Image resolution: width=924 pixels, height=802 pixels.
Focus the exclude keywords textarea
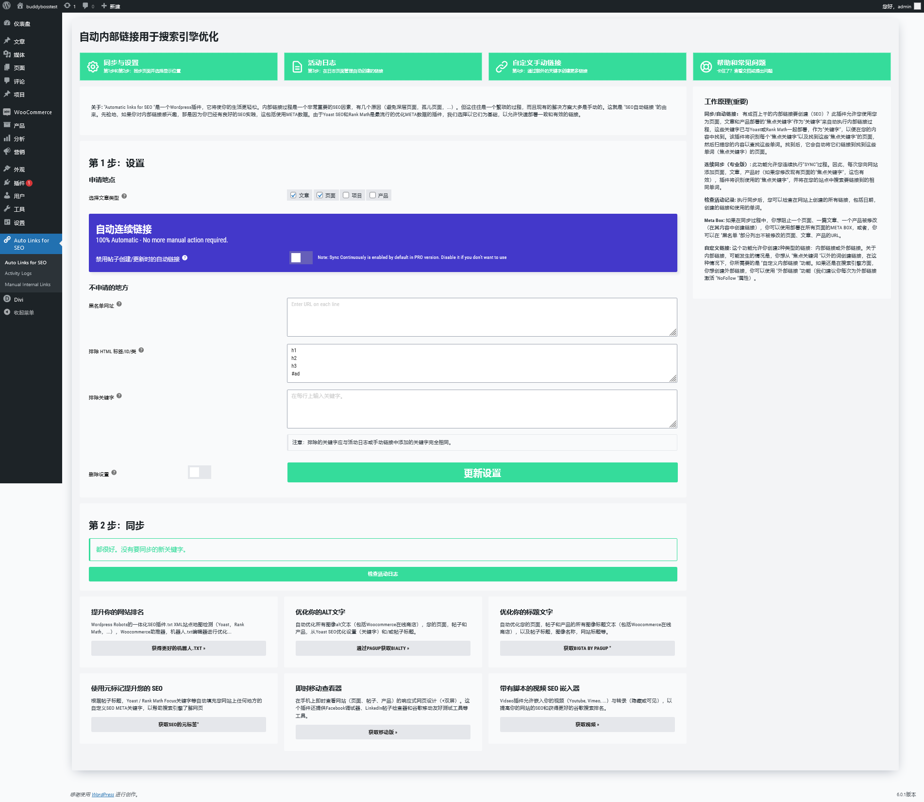click(x=482, y=409)
